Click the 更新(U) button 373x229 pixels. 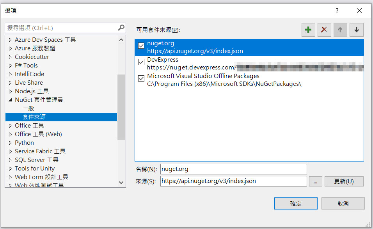[x=344, y=181]
